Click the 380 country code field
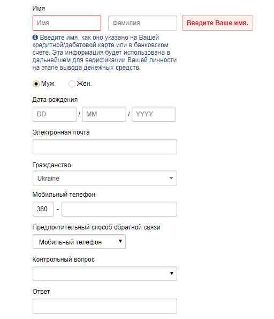This screenshot has height=319, width=274. [43, 209]
